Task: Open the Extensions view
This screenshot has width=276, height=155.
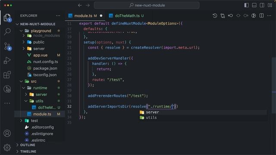Action: click(x=7, y=74)
